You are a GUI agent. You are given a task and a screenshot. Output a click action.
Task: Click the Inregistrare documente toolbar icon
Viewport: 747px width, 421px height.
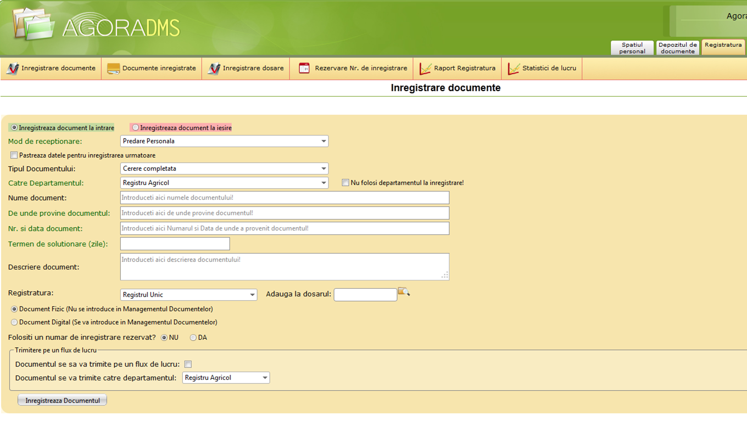[12, 69]
